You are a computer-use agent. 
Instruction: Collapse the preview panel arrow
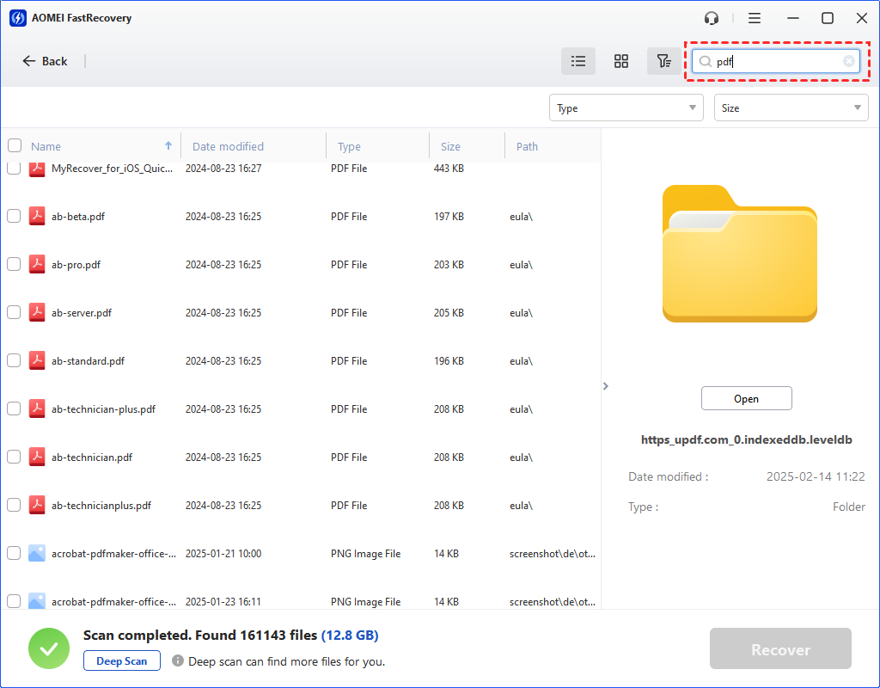pos(605,386)
